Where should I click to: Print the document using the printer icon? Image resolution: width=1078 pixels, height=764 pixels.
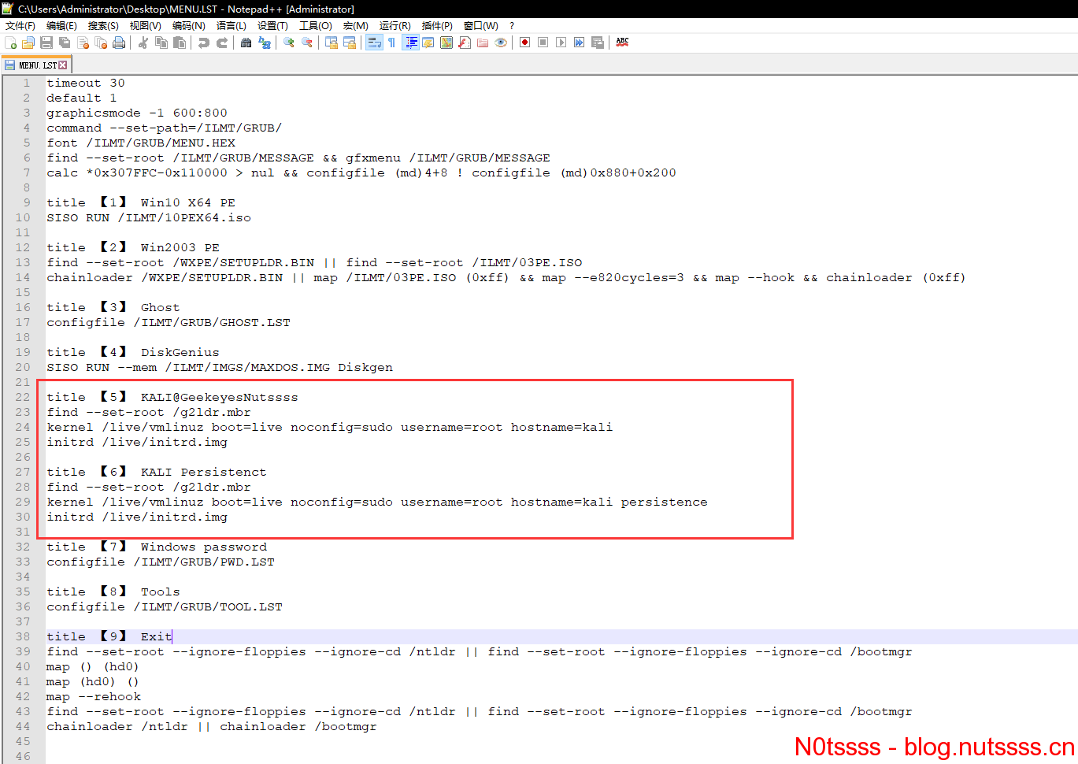pyautogui.click(x=119, y=43)
